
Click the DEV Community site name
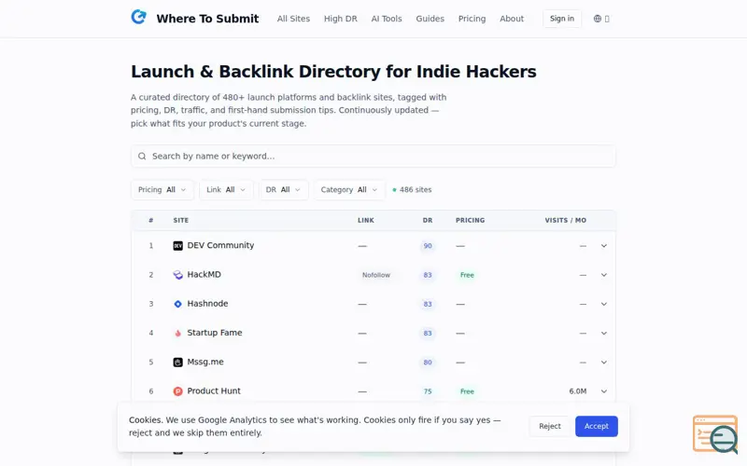click(x=220, y=245)
